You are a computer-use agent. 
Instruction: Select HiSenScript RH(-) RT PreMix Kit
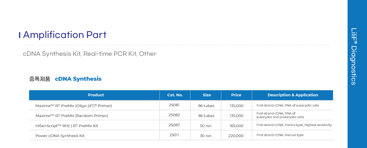point(67,126)
